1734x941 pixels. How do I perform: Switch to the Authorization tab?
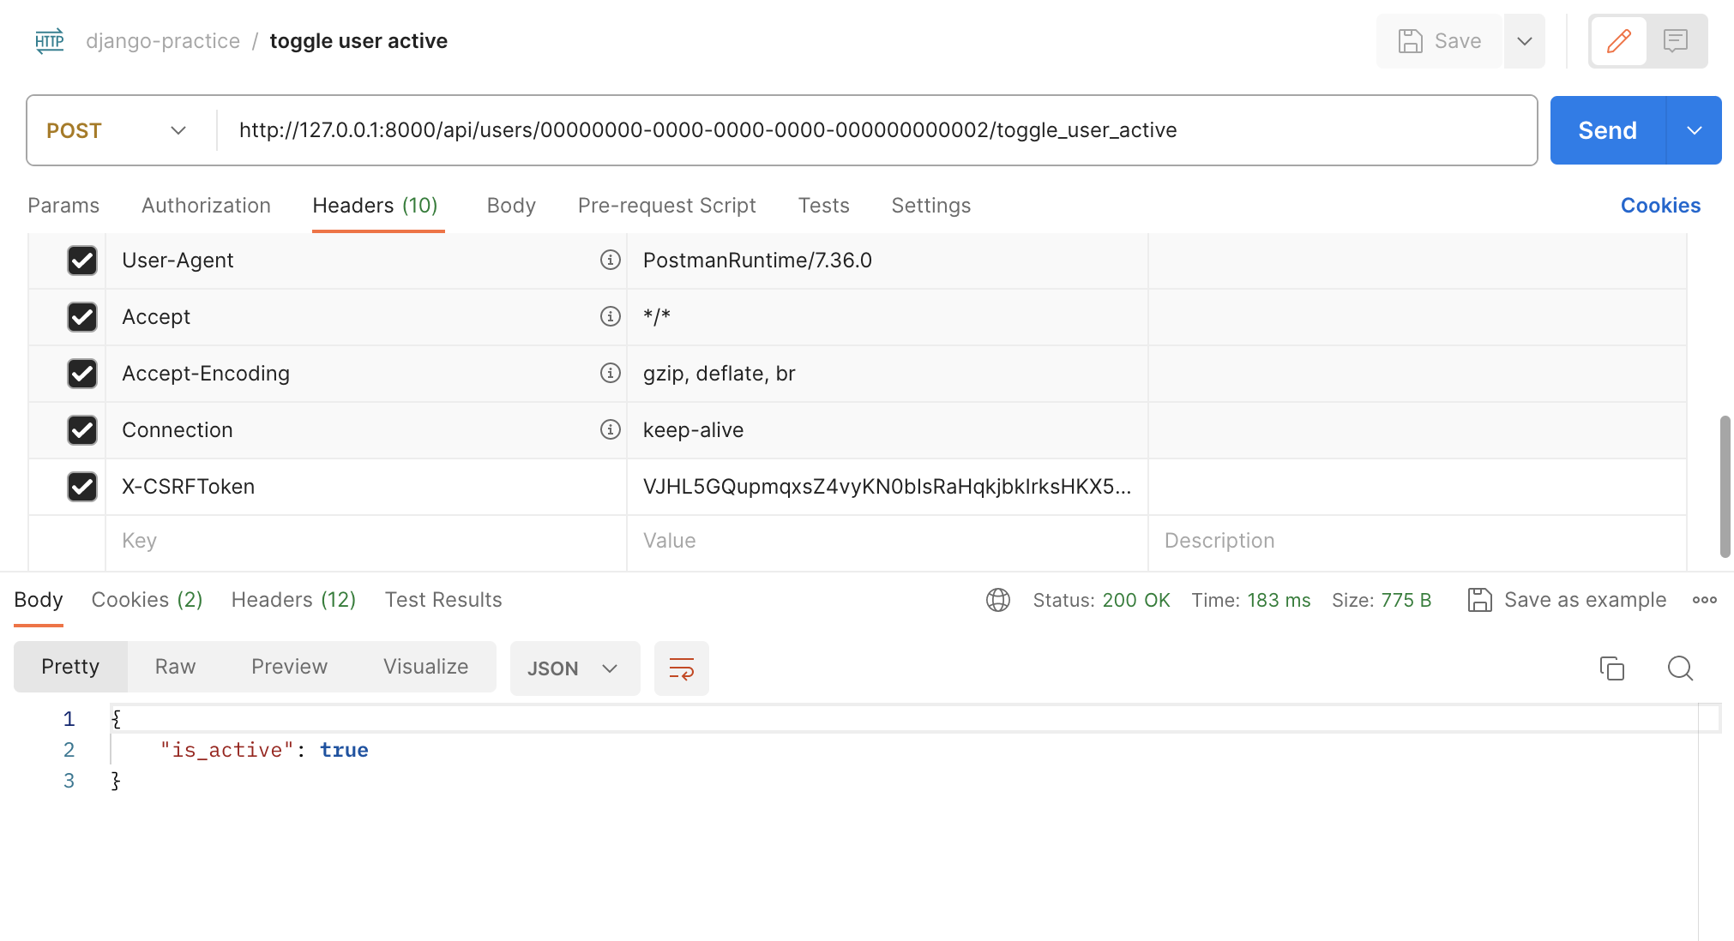(206, 206)
